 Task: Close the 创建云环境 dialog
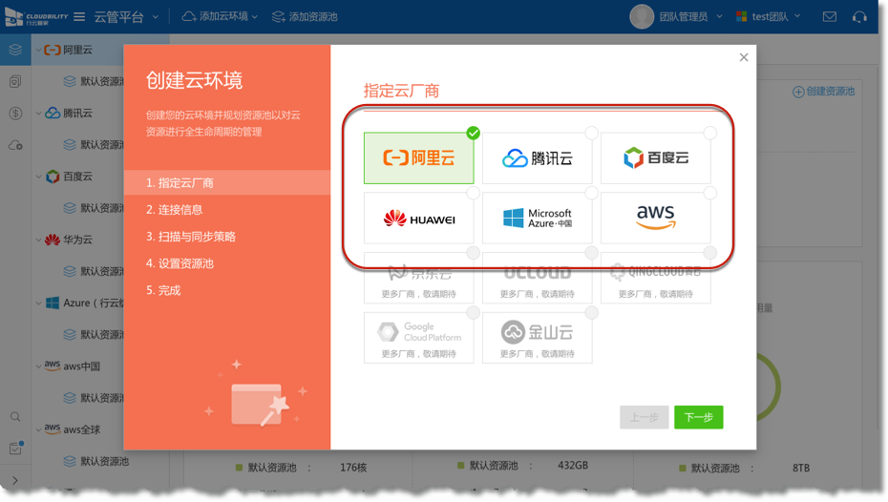(744, 57)
